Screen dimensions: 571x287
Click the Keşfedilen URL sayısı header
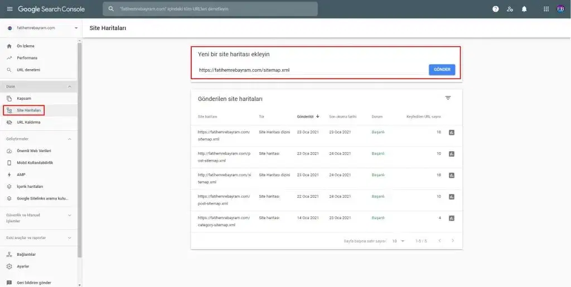(x=424, y=116)
